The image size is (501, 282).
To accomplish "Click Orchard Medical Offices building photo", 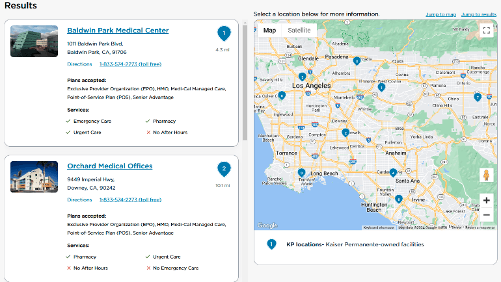I will (x=34, y=177).
